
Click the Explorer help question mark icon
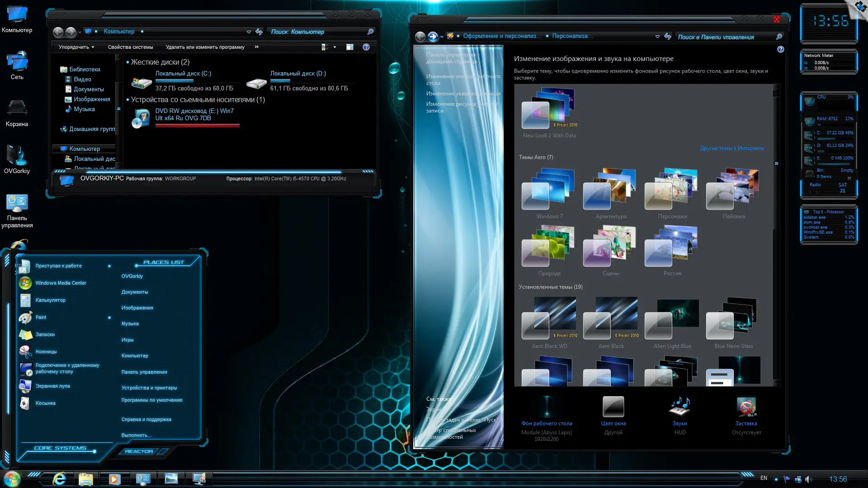[366, 47]
